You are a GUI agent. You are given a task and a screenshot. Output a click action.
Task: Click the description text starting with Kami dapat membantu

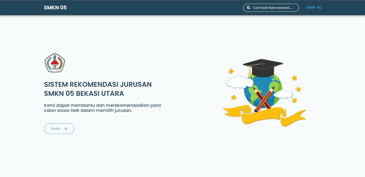point(102,108)
